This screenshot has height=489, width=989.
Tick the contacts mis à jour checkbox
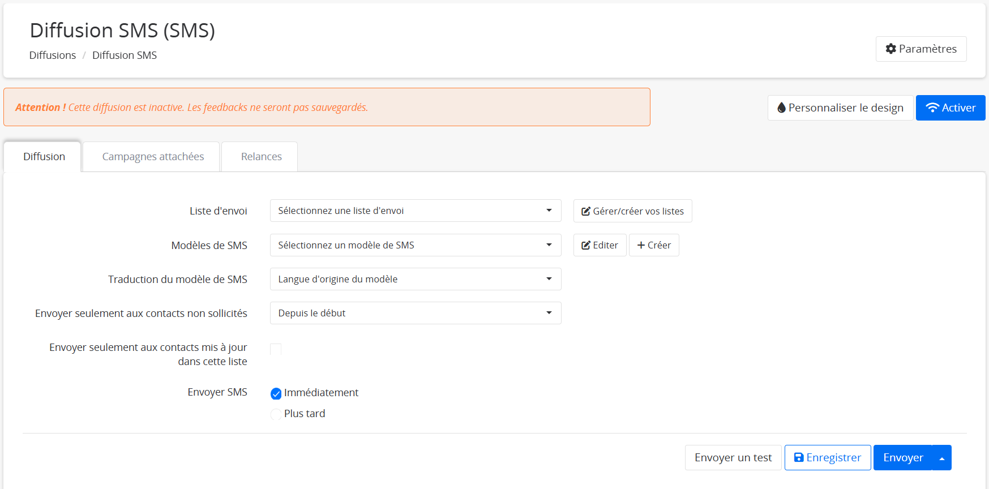(x=276, y=349)
